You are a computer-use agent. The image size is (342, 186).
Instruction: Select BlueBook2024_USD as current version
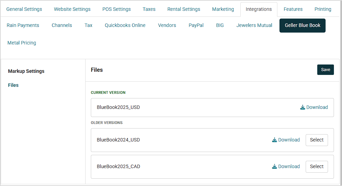coord(317,140)
